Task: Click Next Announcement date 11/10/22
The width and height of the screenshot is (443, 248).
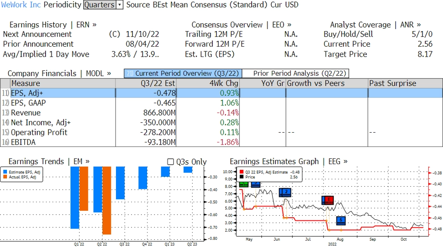Action: [x=142, y=34]
